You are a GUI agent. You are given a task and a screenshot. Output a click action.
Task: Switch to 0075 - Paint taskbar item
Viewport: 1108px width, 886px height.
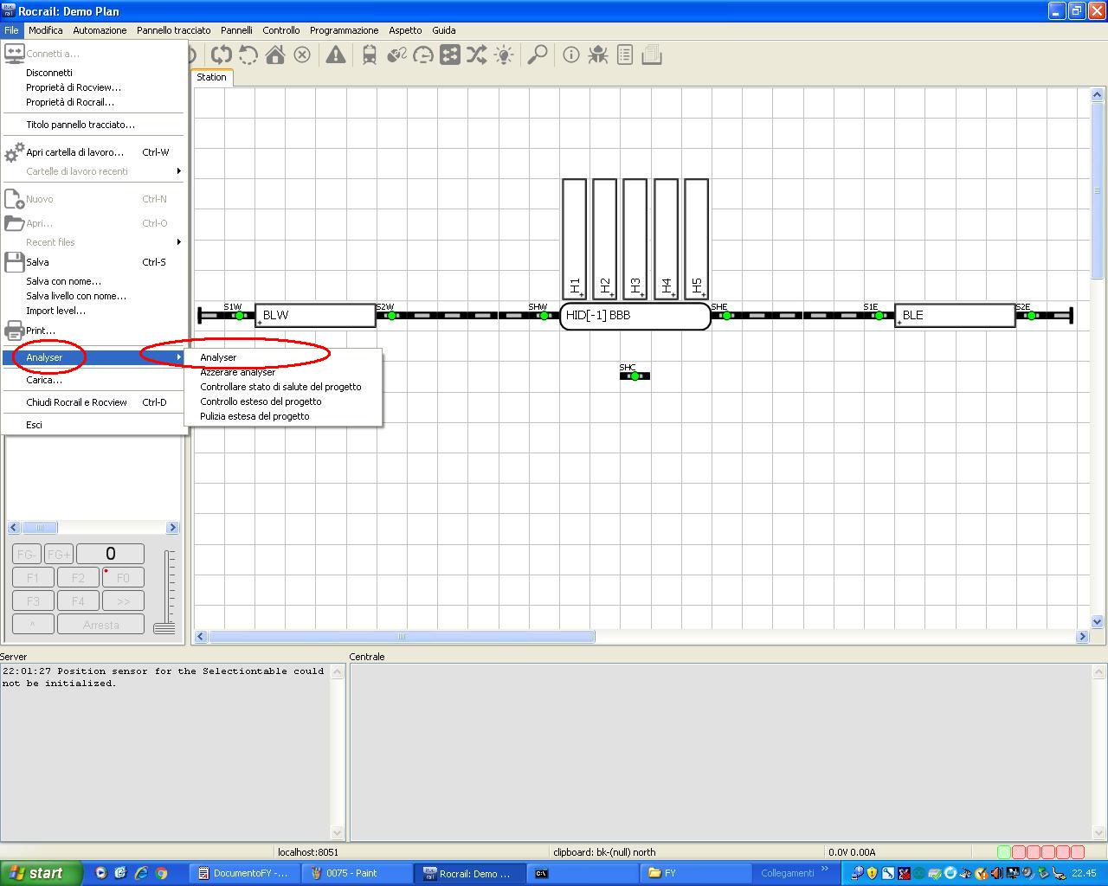(358, 873)
